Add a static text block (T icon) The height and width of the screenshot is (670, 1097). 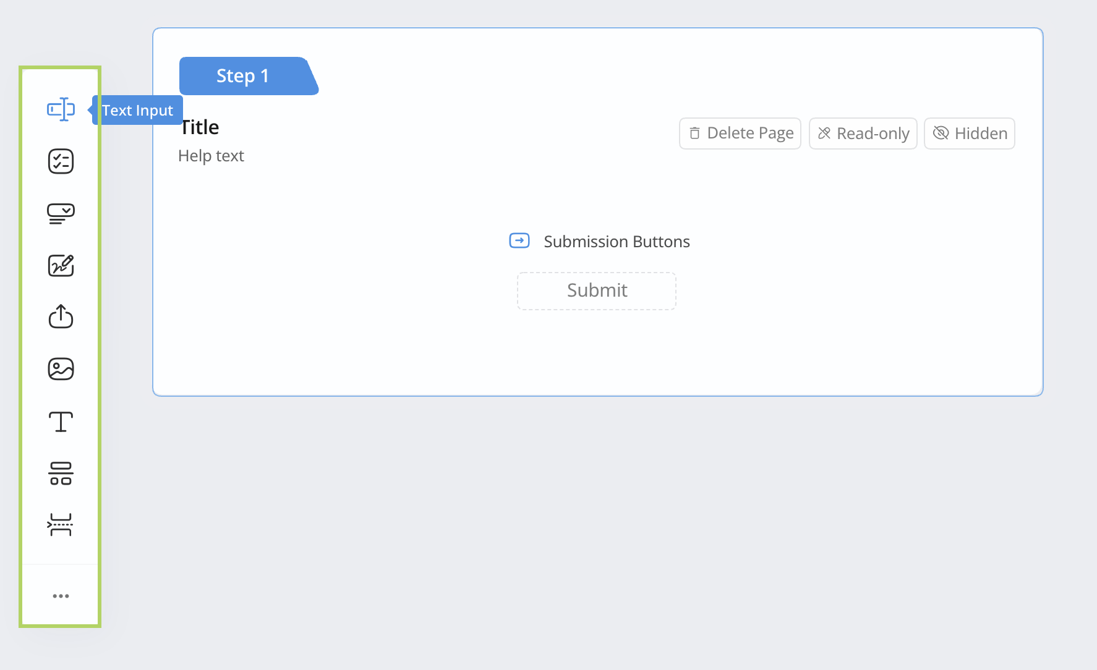(x=61, y=422)
